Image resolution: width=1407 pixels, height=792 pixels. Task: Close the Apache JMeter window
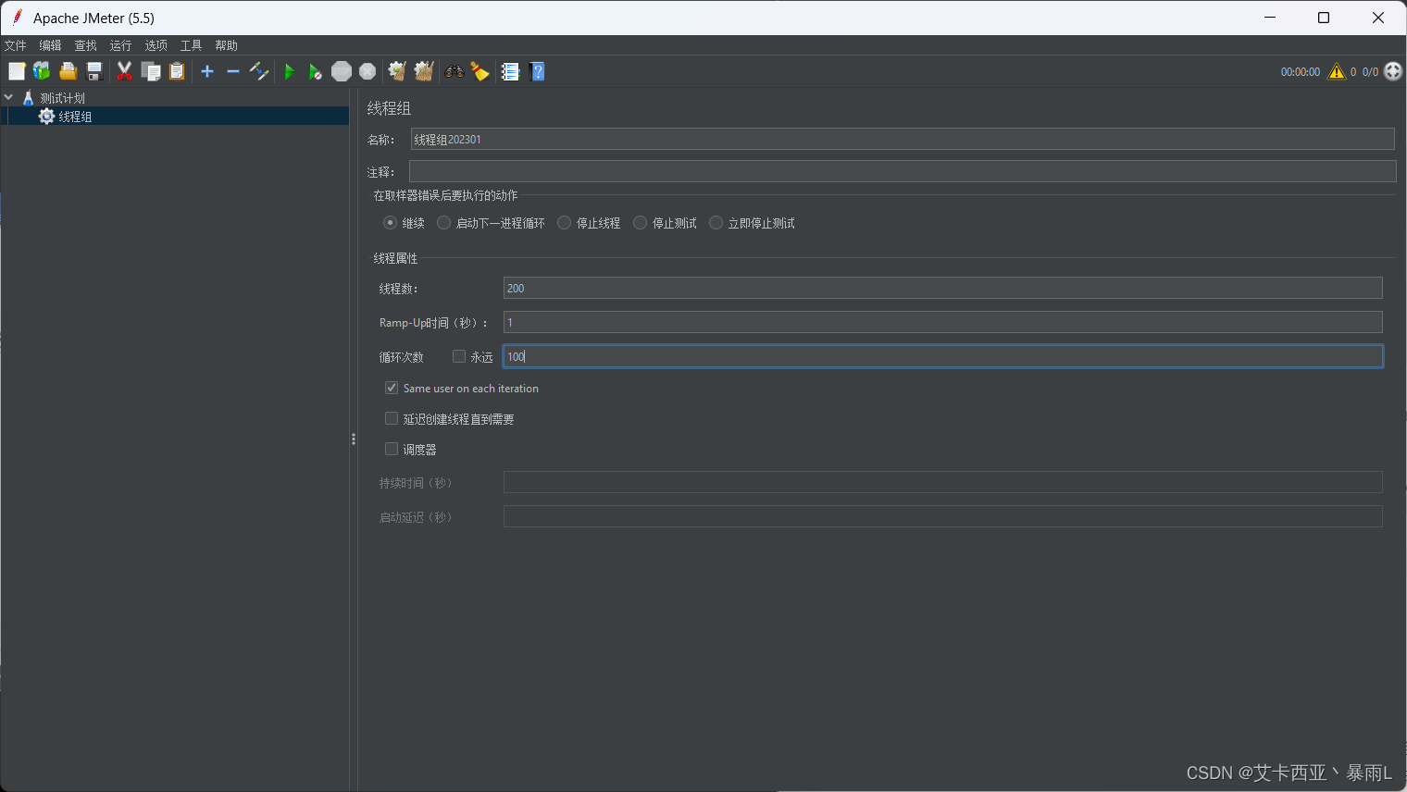[1378, 18]
